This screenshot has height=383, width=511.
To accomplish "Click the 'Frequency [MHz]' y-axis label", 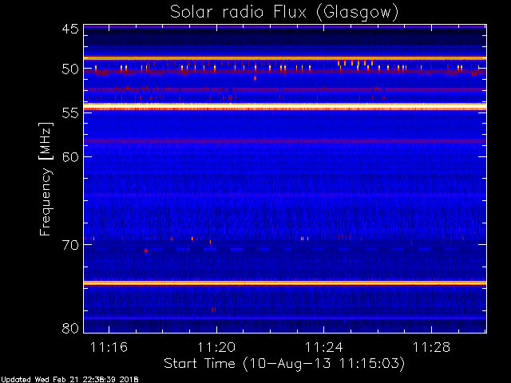I will tap(46, 177).
